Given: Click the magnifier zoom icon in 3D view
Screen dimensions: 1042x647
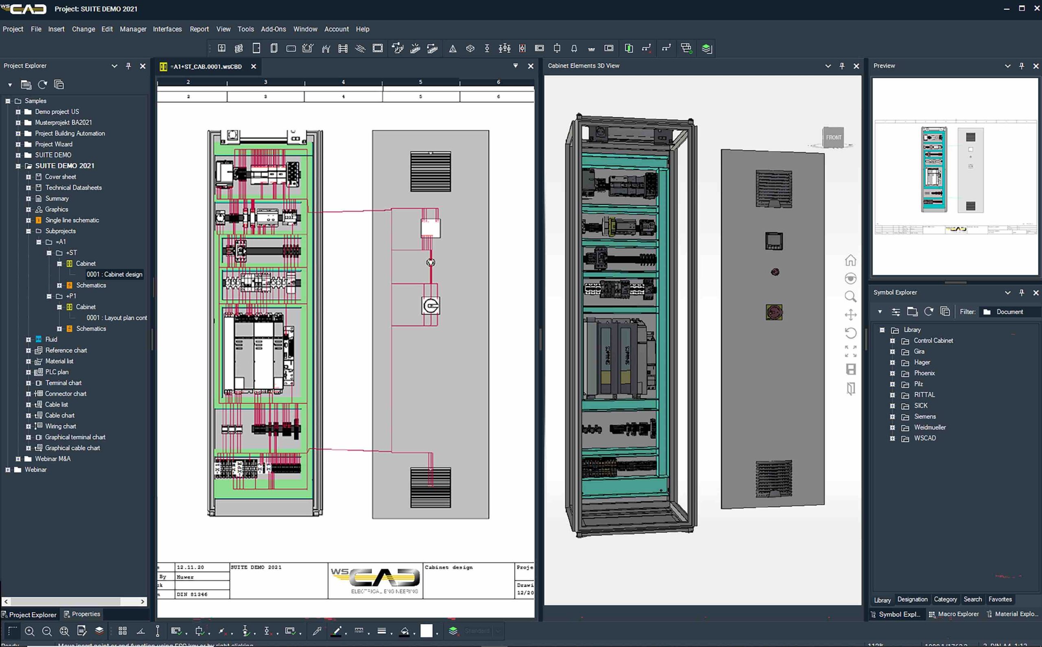Looking at the screenshot, I should point(851,296).
